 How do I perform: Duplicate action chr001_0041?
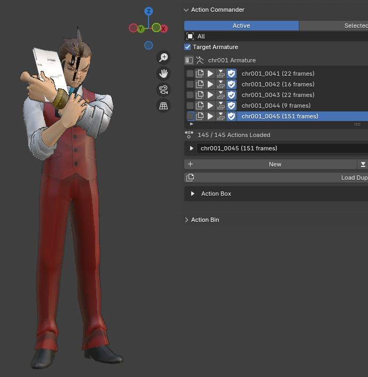(x=200, y=74)
